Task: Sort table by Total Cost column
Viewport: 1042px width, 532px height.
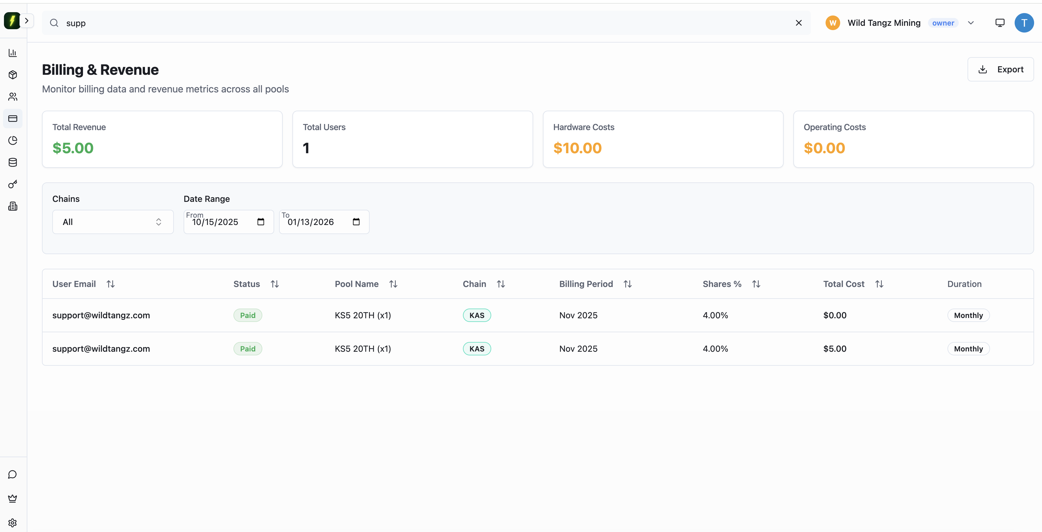Action: (x=879, y=284)
